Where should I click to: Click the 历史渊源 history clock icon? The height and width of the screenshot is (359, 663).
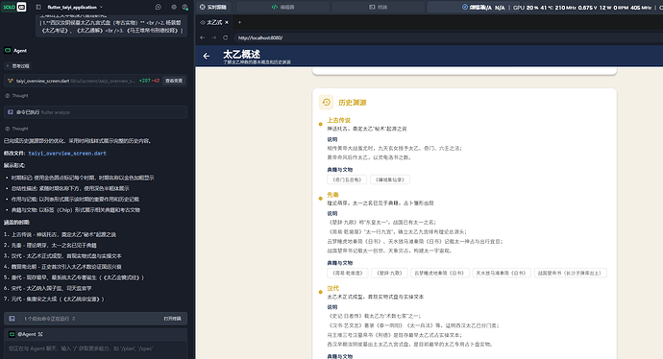point(326,102)
